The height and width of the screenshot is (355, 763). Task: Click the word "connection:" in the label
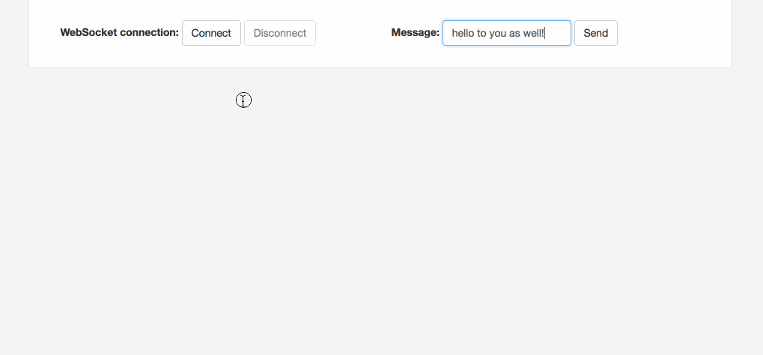149,33
